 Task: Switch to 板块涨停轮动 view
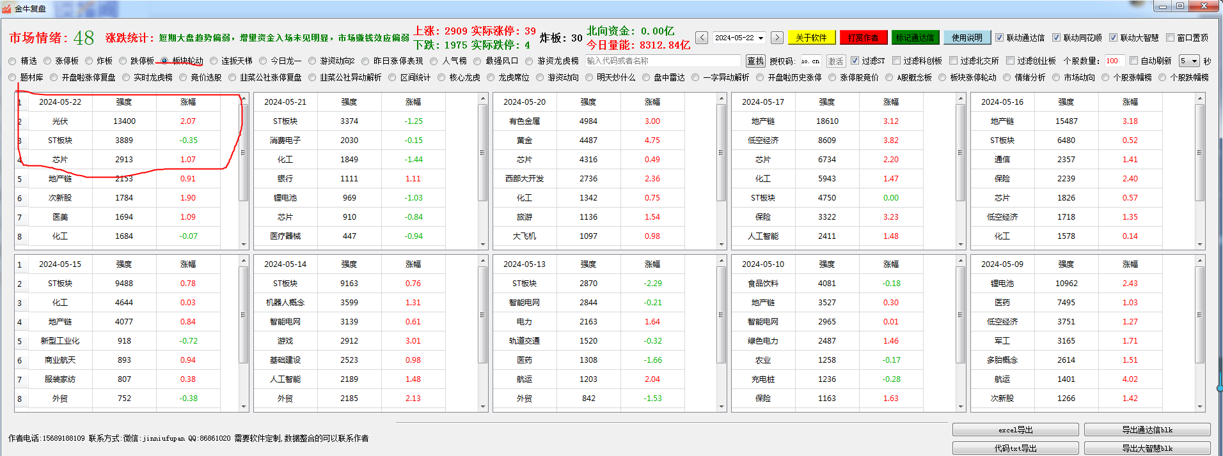(x=943, y=77)
